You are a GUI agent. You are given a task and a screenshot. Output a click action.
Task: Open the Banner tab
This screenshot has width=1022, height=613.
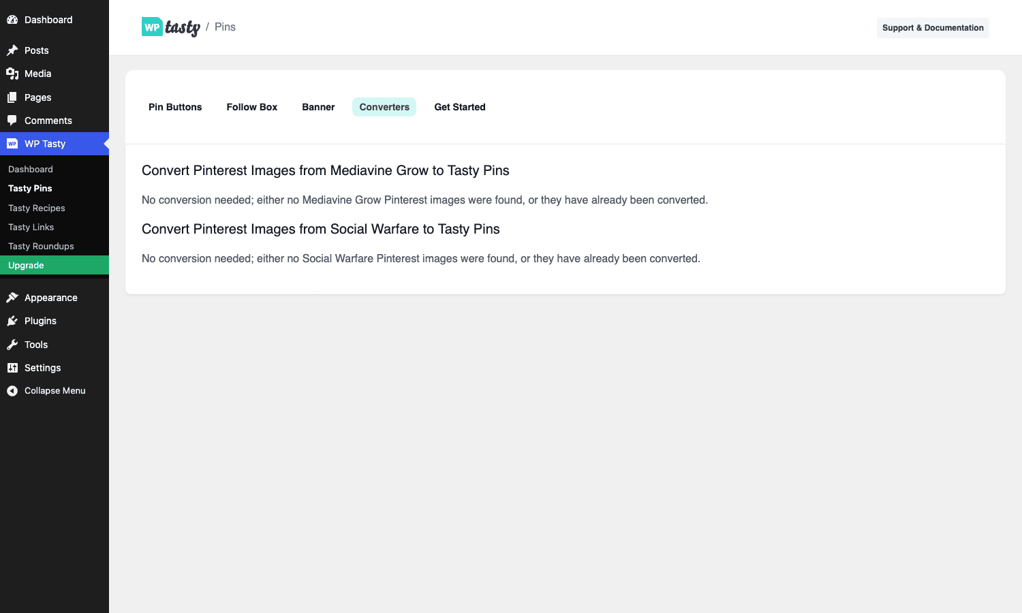(318, 107)
